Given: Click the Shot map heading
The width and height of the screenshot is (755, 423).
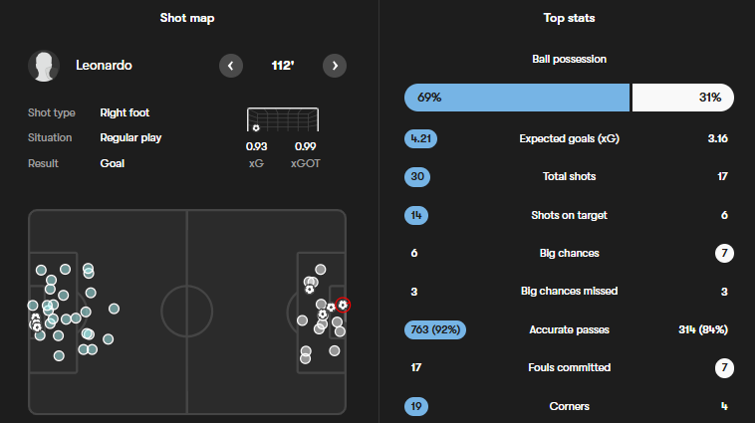Looking at the screenshot, I should tap(187, 18).
